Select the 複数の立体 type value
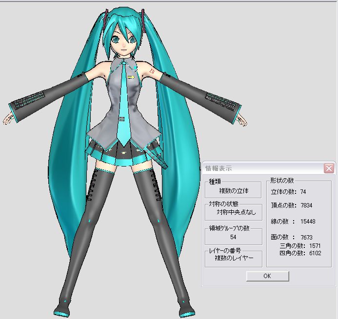Viewport: 338px width, 319px height. coord(234,191)
